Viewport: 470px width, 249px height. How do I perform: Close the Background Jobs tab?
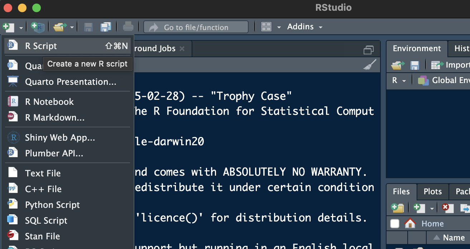[182, 49]
